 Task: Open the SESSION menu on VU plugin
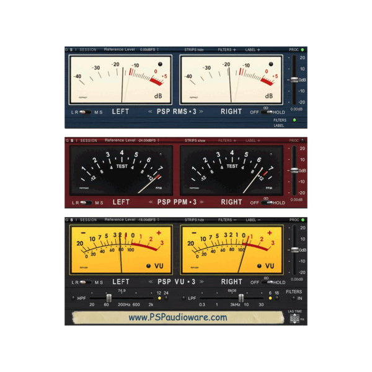88,220
